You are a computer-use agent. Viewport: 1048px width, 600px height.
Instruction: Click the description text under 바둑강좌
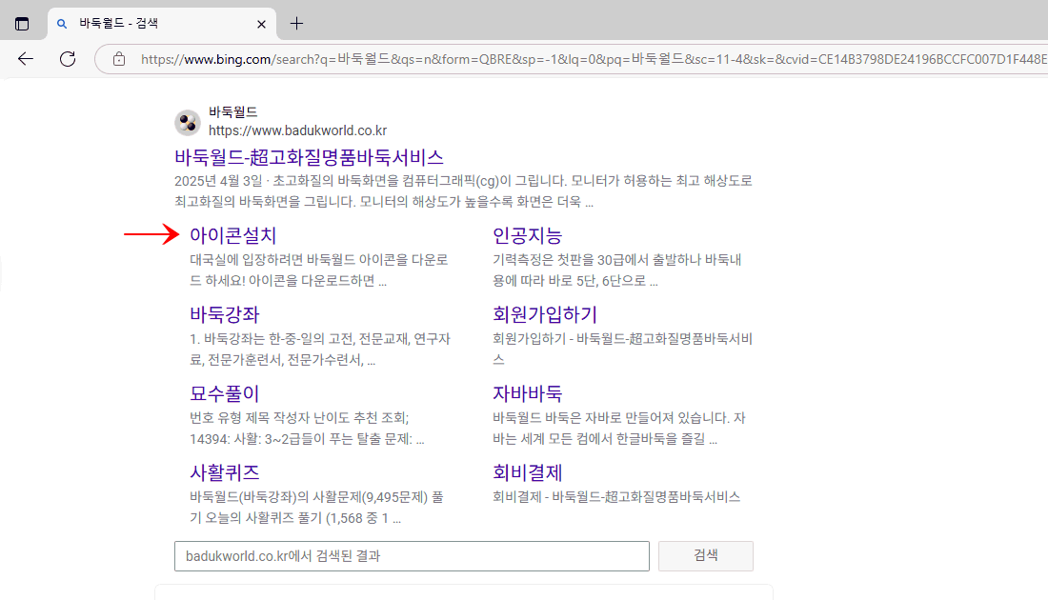tap(320, 350)
